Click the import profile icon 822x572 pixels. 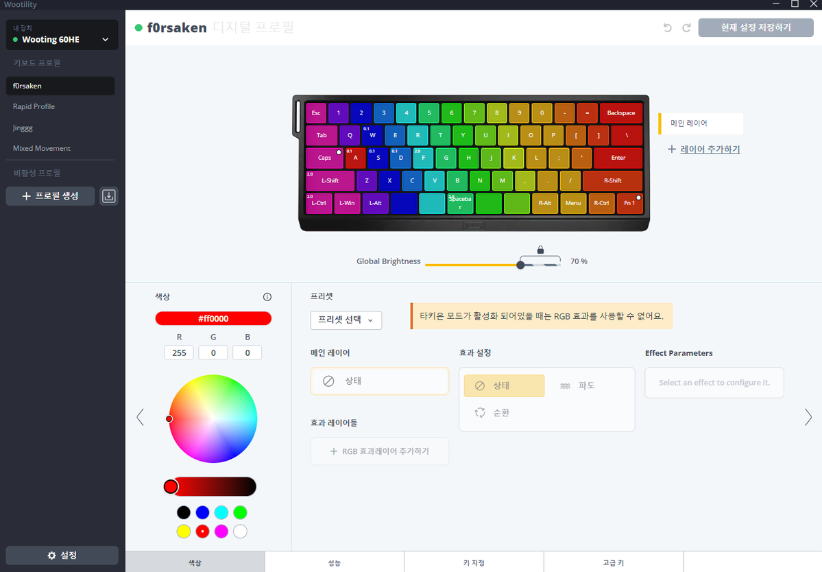(x=108, y=196)
